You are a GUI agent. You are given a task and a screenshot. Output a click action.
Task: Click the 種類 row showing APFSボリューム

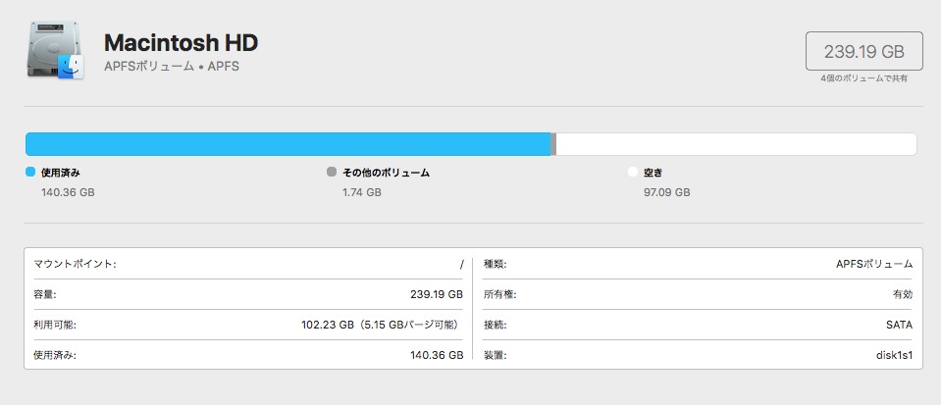tap(699, 264)
